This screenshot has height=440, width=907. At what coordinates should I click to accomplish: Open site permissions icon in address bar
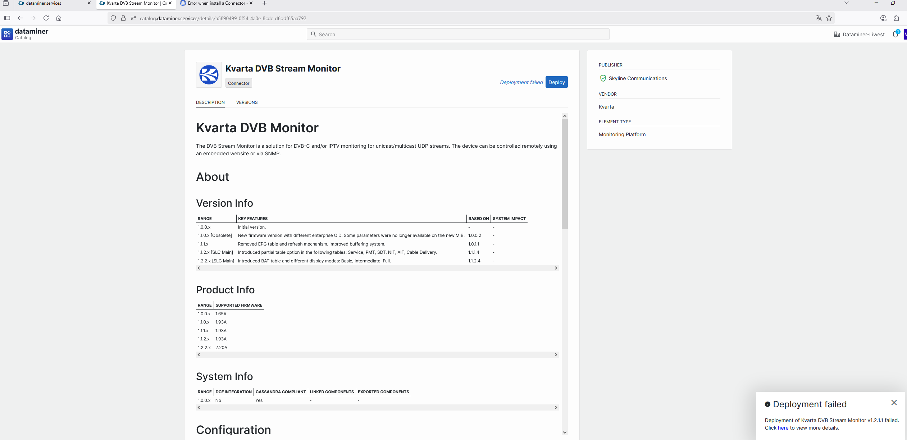tap(133, 18)
